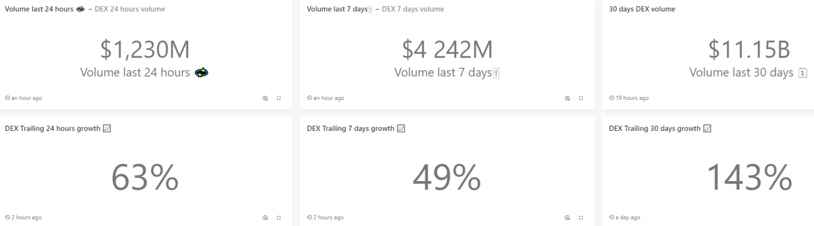Expand 24 hours volume card to fullscreen
Screen dimensions: 814x226
point(279,98)
